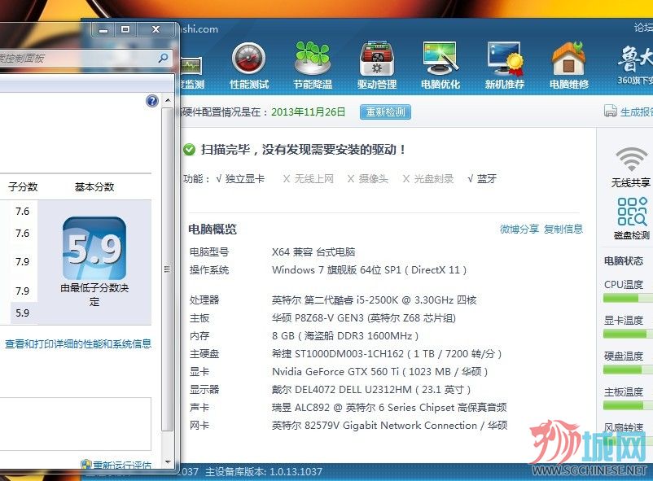Screen dimensions: 653x481
Task: Click the lowest subscore 5.9 row
Action: coord(23,313)
